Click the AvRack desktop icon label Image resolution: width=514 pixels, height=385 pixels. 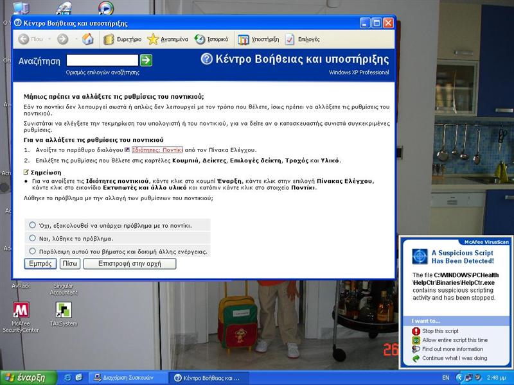[21, 286]
